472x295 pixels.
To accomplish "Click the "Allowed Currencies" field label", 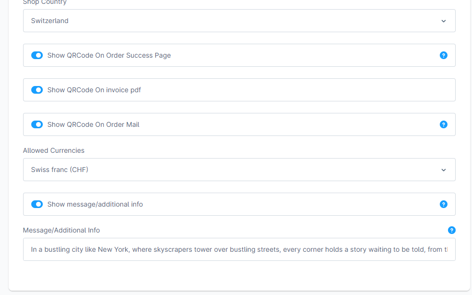I will [54, 150].
